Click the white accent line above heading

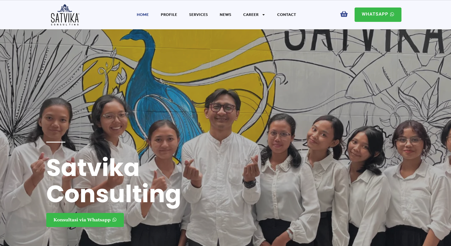pos(56,142)
